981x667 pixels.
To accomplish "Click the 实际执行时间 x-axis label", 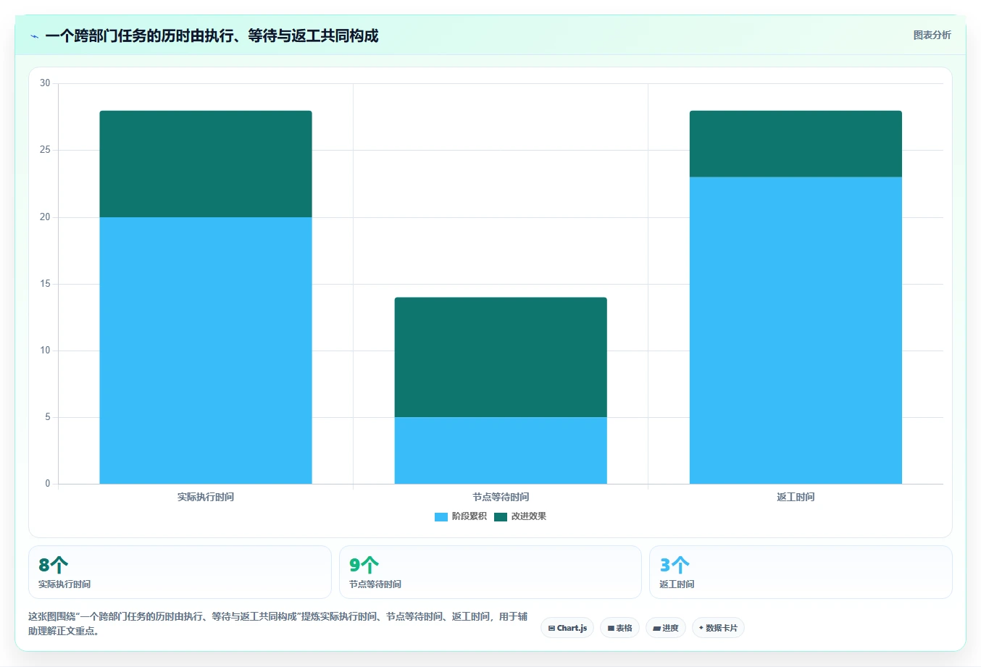I will (206, 497).
